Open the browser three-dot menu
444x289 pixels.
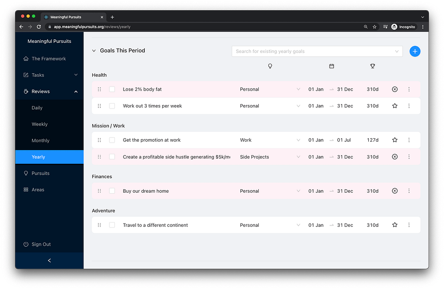click(x=422, y=27)
